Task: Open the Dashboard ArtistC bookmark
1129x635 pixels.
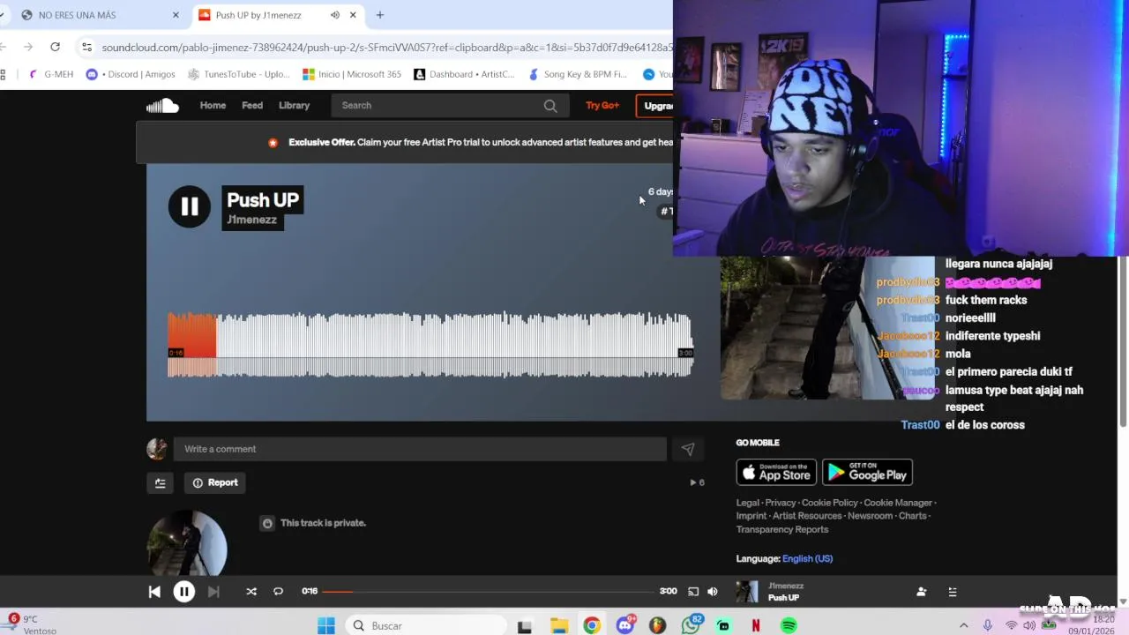Action: point(464,74)
